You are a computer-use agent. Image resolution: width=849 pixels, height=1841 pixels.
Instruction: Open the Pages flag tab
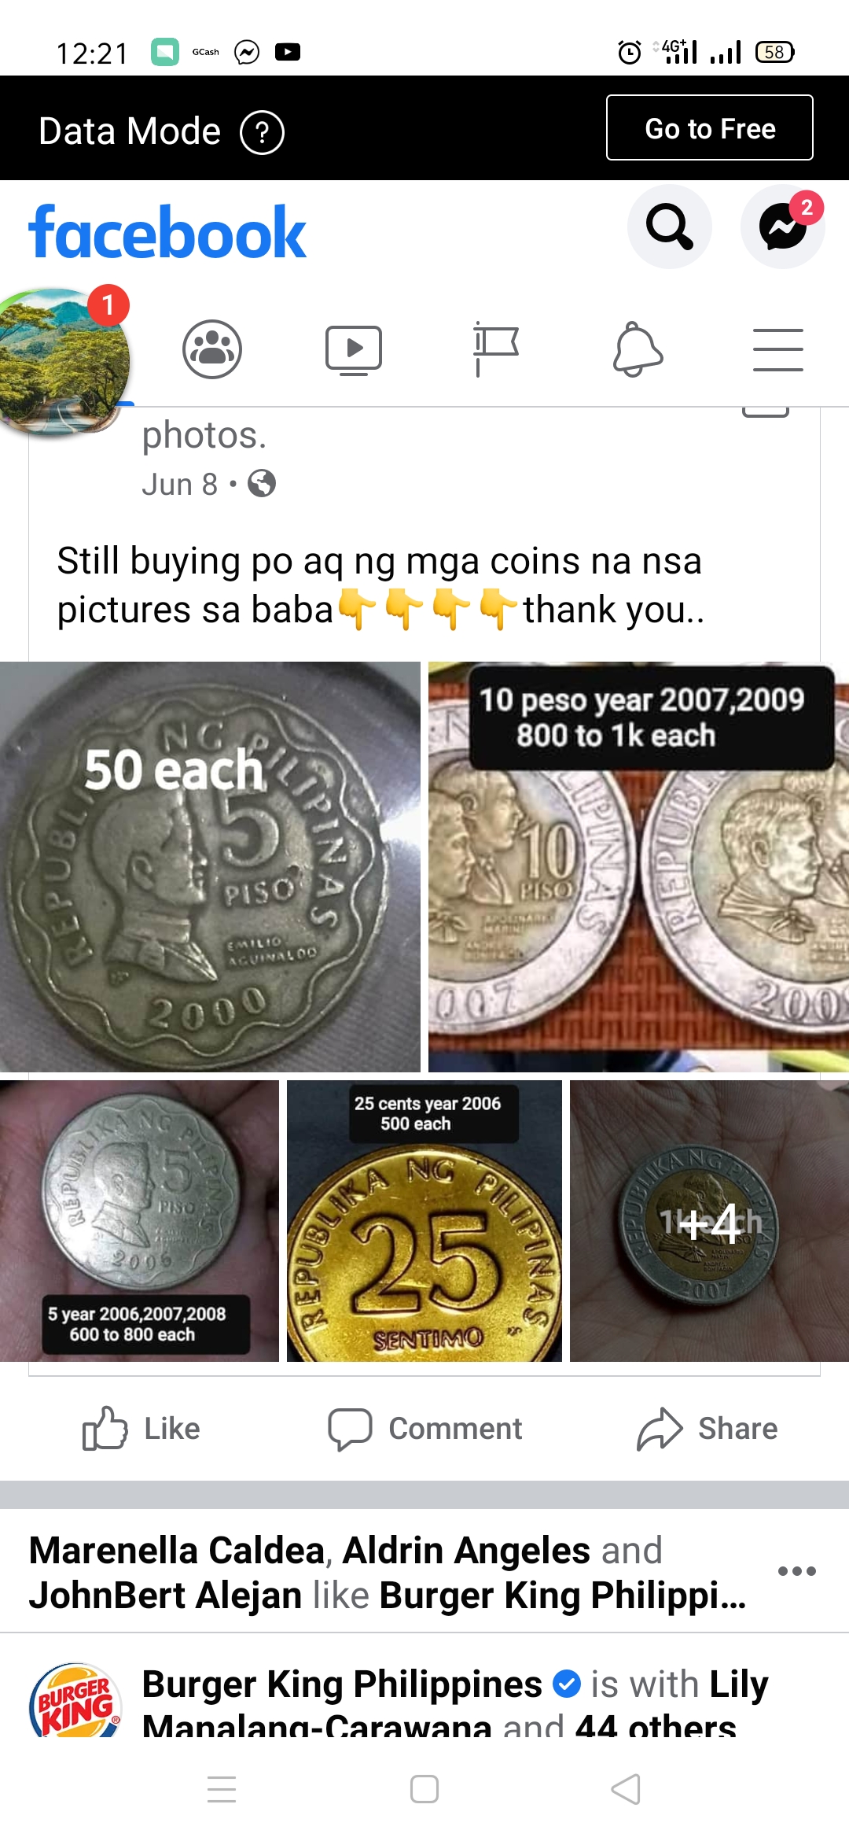pyautogui.click(x=495, y=349)
